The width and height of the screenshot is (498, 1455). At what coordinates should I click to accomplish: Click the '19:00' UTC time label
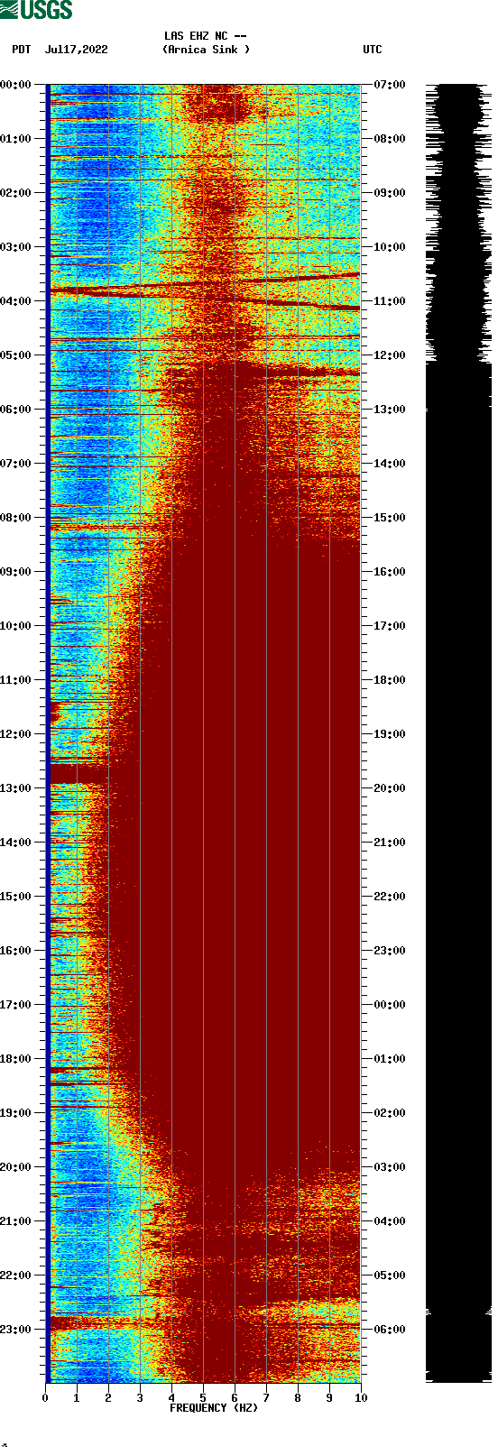pyautogui.click(x=390, y=734)
